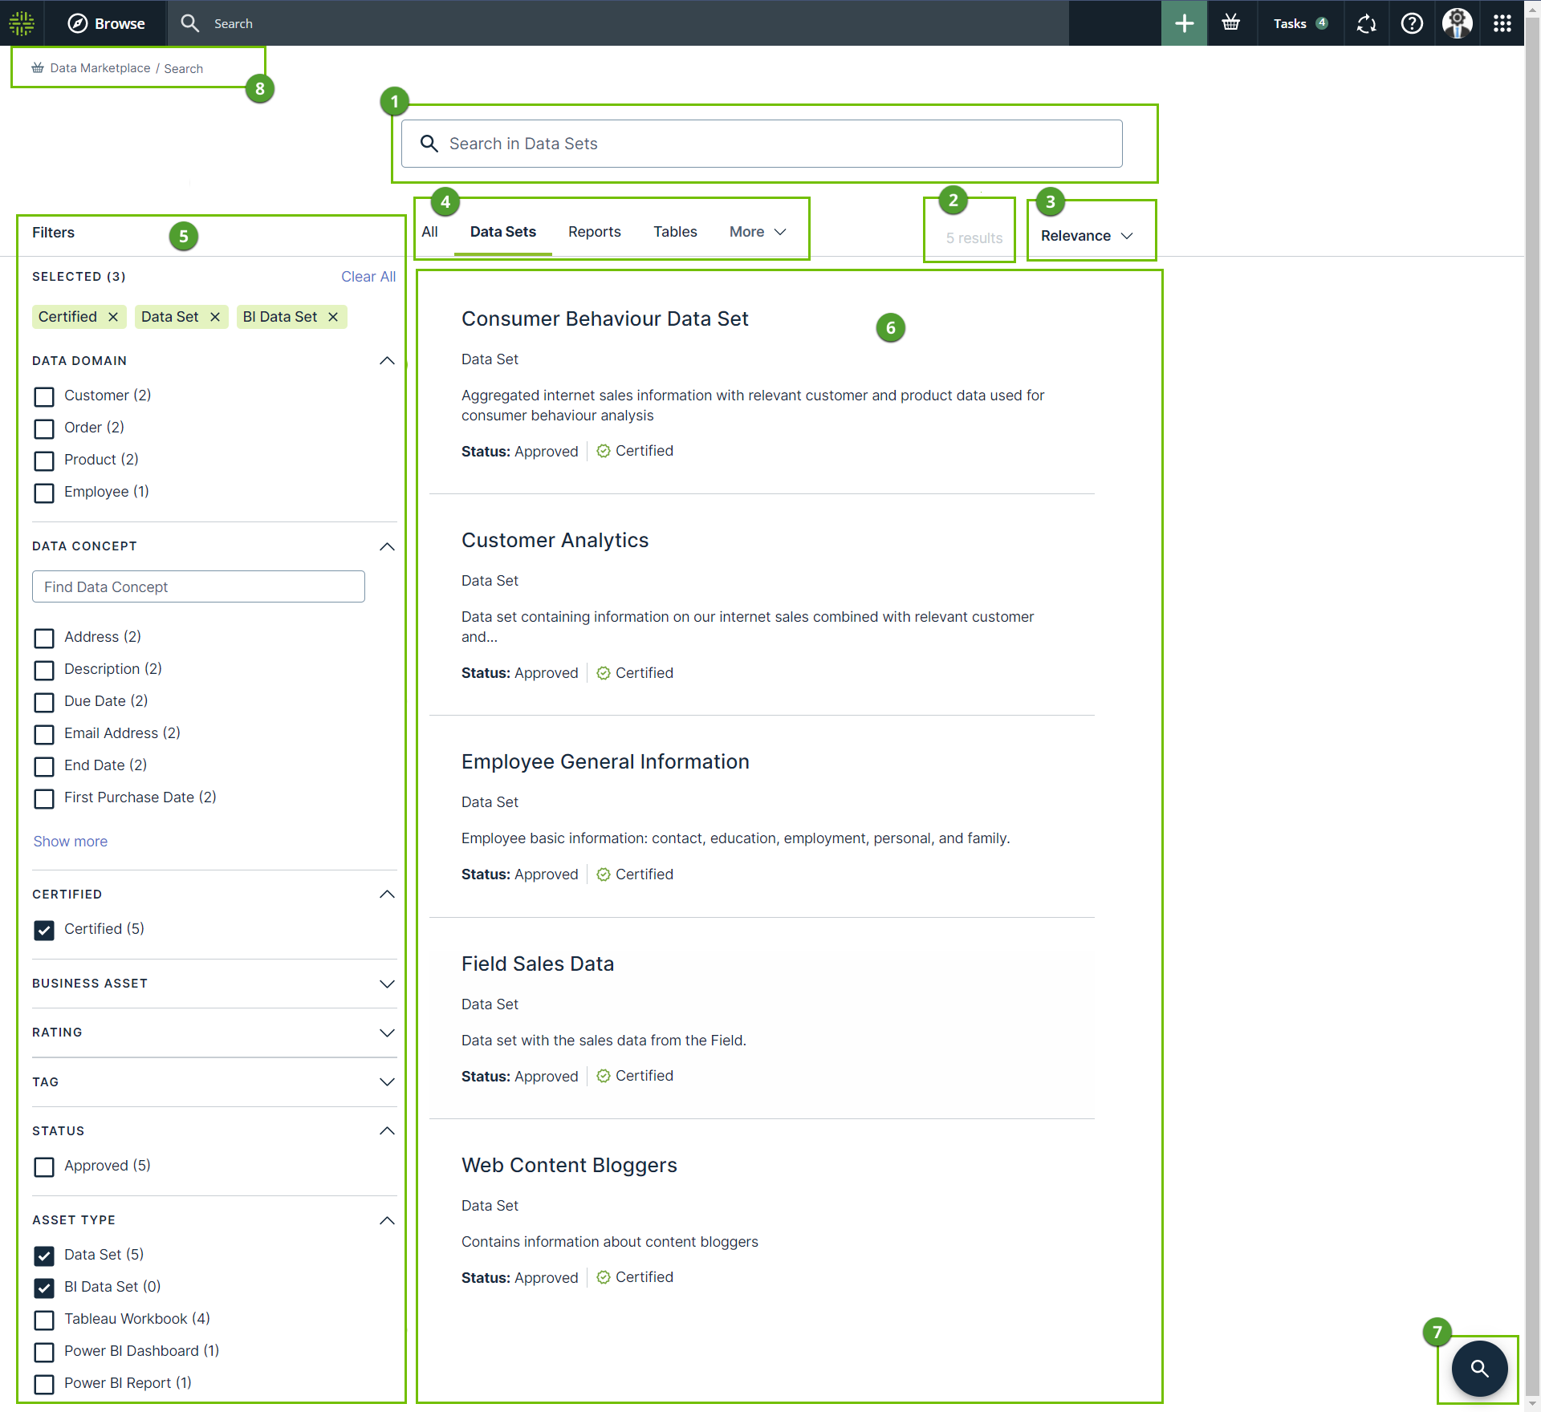
Task: Click the Collibra logo icon
Action: click(22, 23)
